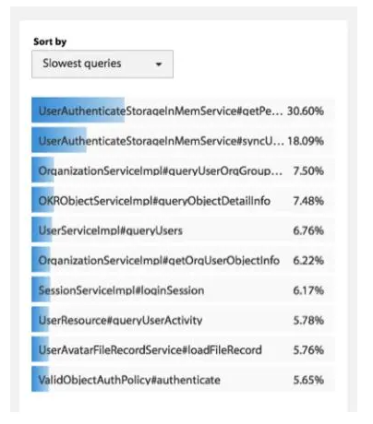Select the UserAuthenticateStorageInMemService#syncU… row

pyautogui.click(x=183, y=140)
